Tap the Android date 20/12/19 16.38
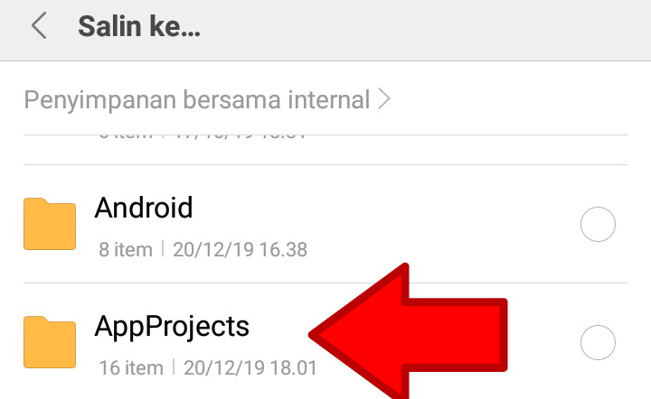The image size is (651, 399). (x=240, y=250)
